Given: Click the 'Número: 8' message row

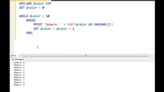Looking at the screenshot, I should pyautogui.click(x=19, y=82).
